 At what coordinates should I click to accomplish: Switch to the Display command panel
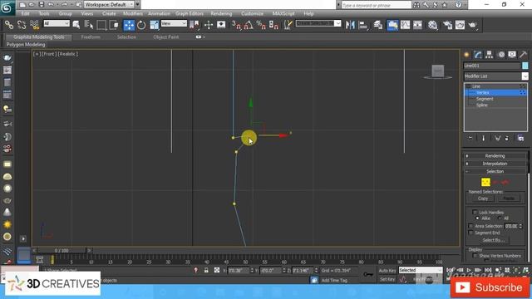coord(512,55)
